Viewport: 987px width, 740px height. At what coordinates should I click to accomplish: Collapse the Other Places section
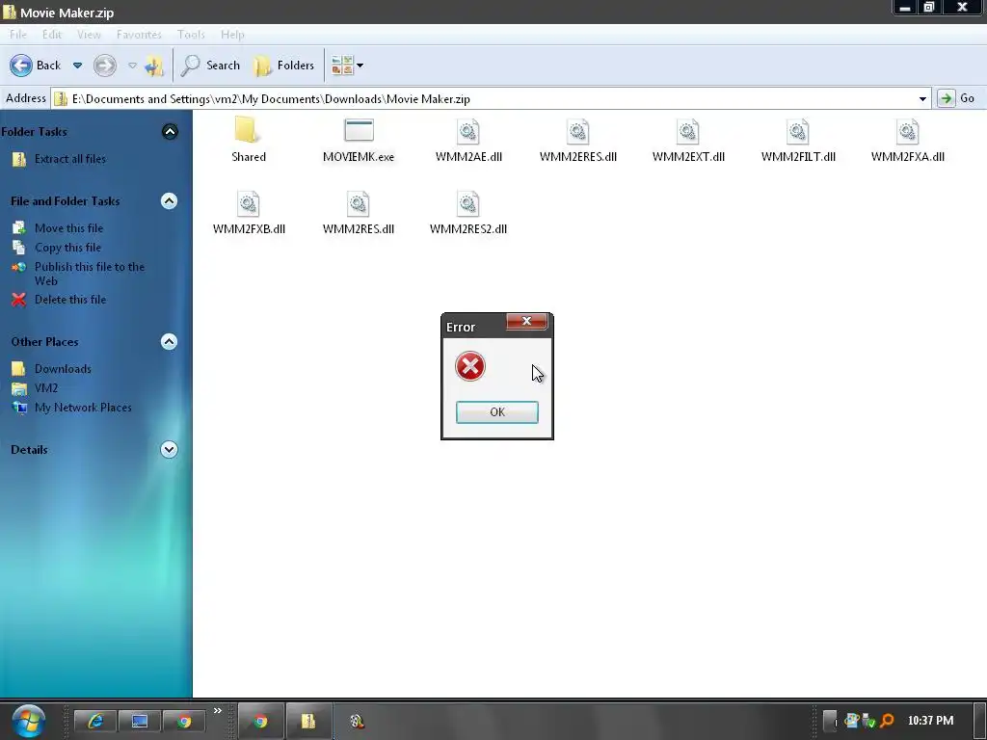(x=169, y=342)
